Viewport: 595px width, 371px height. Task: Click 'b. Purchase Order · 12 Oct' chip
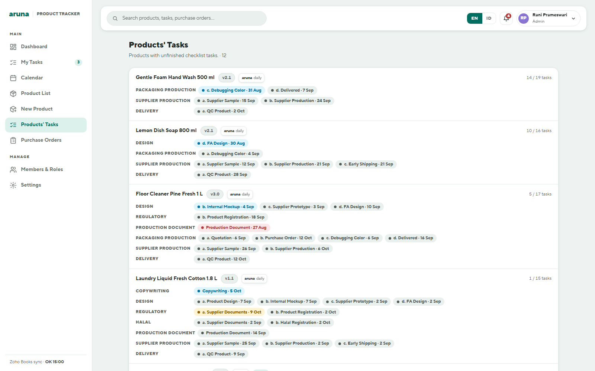283,238
